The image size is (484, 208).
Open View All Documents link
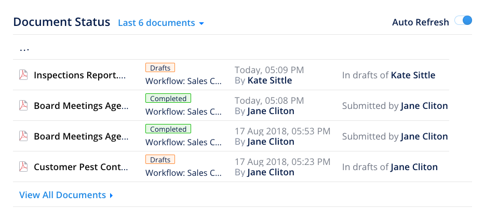tap(62, 195)
